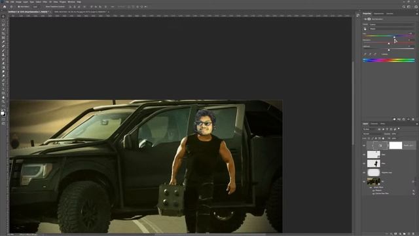Image resolution: width=419 pixels, height=236 pixels.
Task: Select the truck background layer thumbnail
Action: tap(374, 182)
